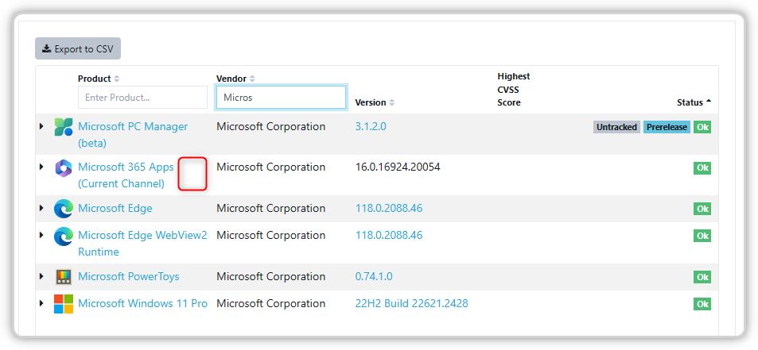Screen dimensions: 758x350
Task: Sort by Vendor column arrows
Action: click(252, 79)
